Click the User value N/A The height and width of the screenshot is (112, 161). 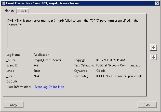coord(36,76)
